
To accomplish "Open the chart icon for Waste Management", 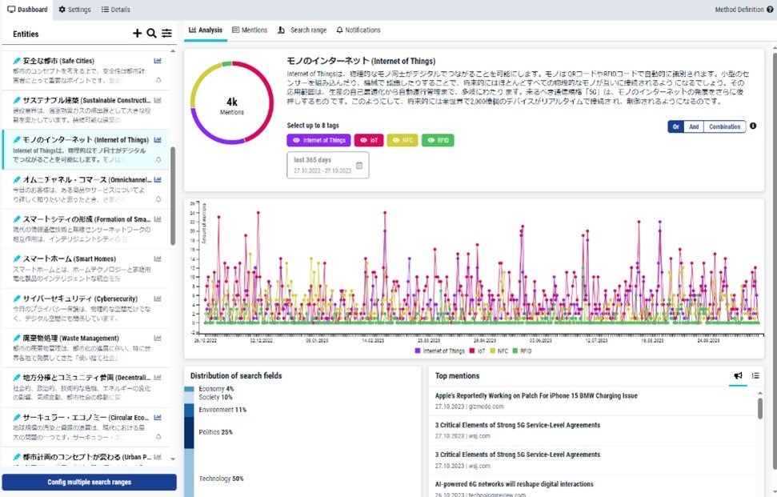I will tap(158, 338).
